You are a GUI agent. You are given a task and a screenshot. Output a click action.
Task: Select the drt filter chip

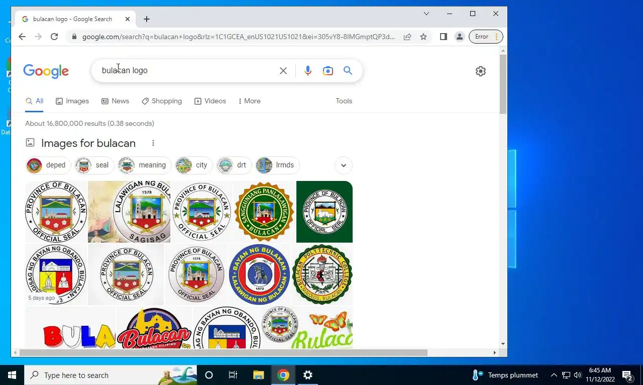[x=234, y=165]
